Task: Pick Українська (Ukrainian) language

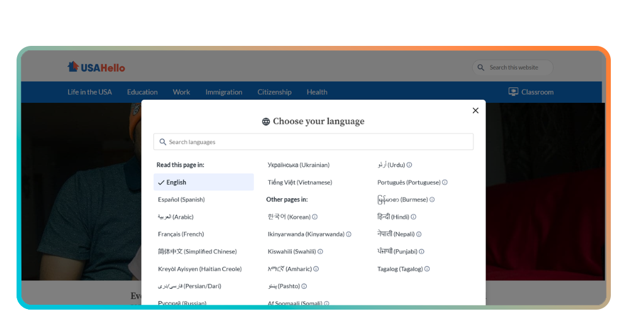Action: [x=299, y=165]
